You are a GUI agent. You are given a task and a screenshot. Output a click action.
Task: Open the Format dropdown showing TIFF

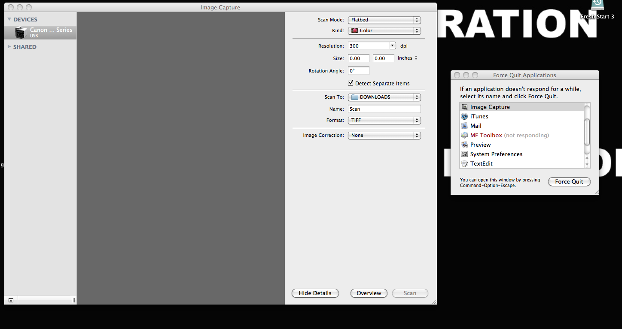pos(384,121)
